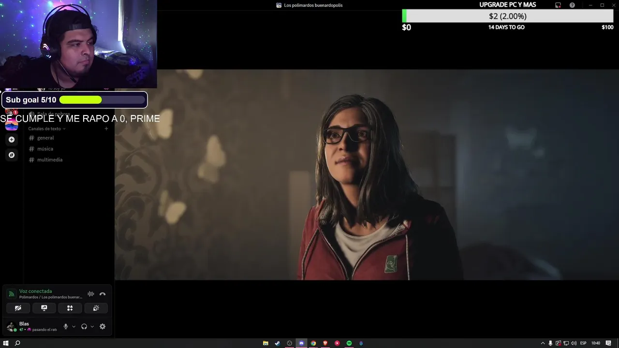Create a channel in Canales de texto
Screen dimensions: 619x348
coord(106,129)
